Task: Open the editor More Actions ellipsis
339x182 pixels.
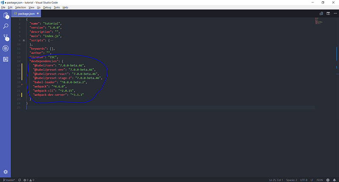Action: pos(335,14)
